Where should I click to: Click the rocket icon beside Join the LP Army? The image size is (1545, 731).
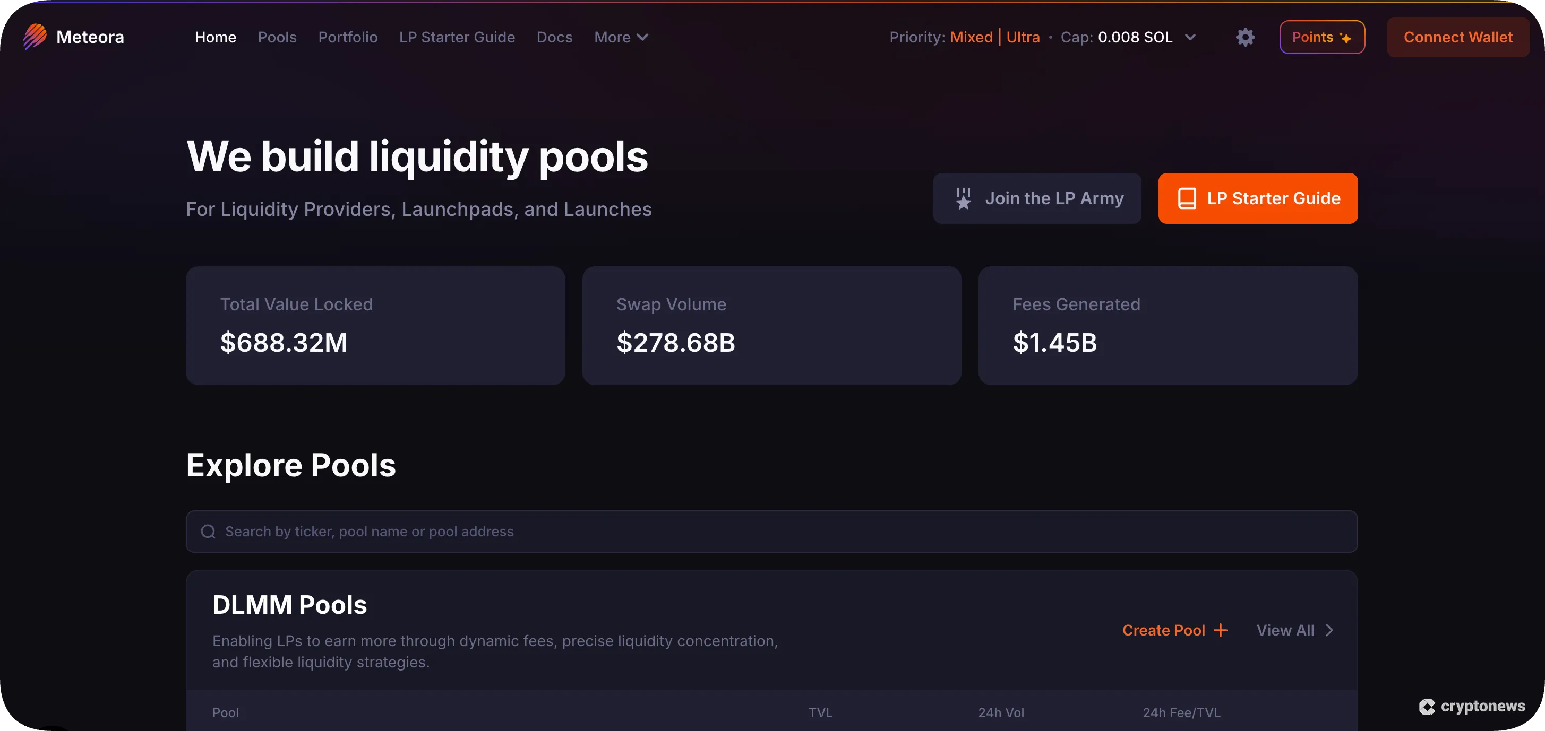coord(963,198)
